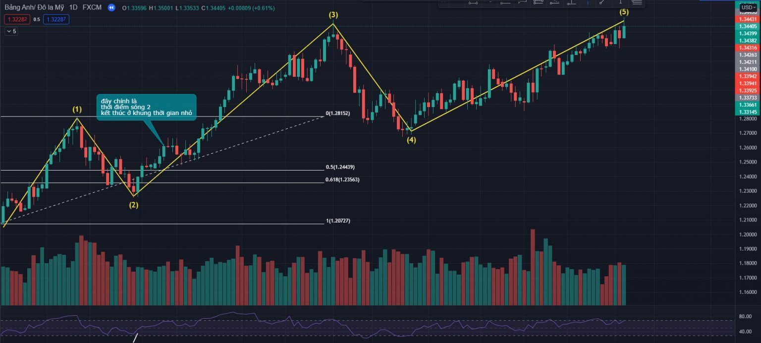The image size is (761, 343).
Task: Click the parallel channel drawing tool icon
Action: pos(539,2)
